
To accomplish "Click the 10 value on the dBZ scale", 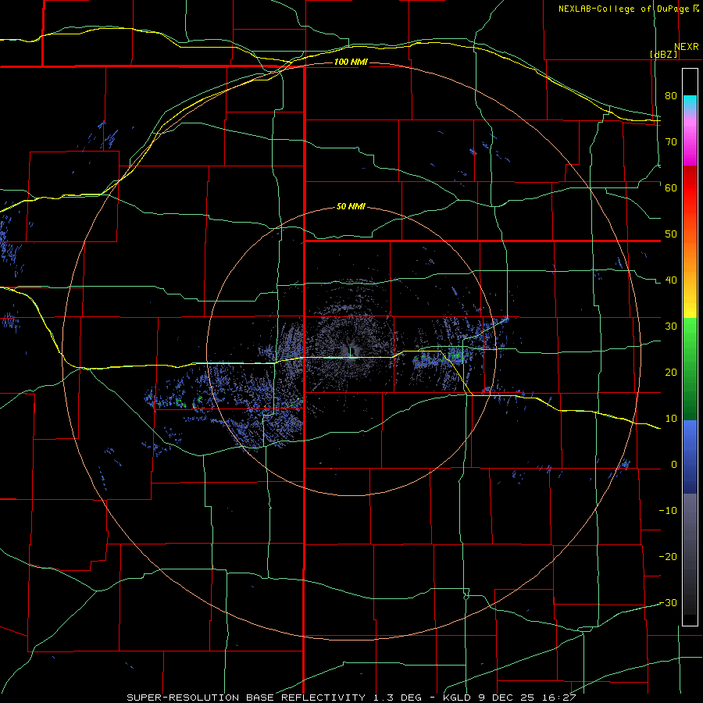I will pyautogui.click(x=671, y=419).
